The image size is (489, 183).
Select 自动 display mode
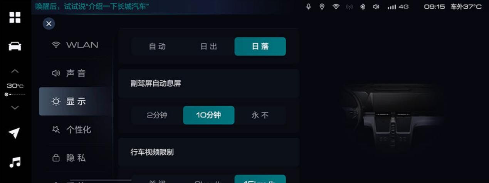pyautogui.click(x=157, y=46)
